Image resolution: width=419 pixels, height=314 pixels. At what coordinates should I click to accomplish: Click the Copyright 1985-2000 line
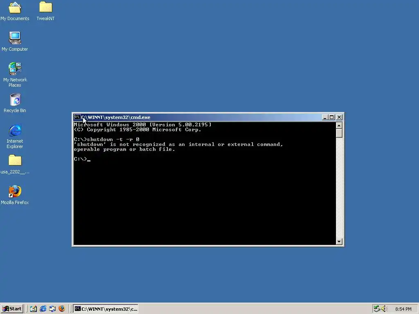pos(137,130)
